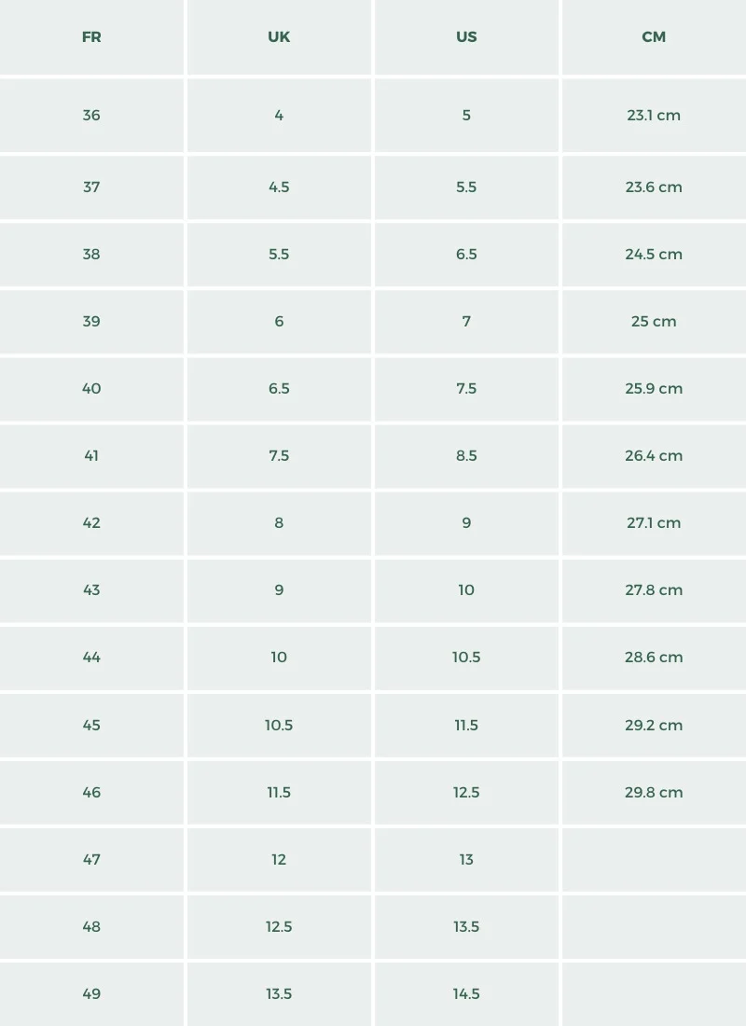The height and width of the screenshot is (1026, 746).
Task: Select FR size 44 cell
Action: coord(91,657)
